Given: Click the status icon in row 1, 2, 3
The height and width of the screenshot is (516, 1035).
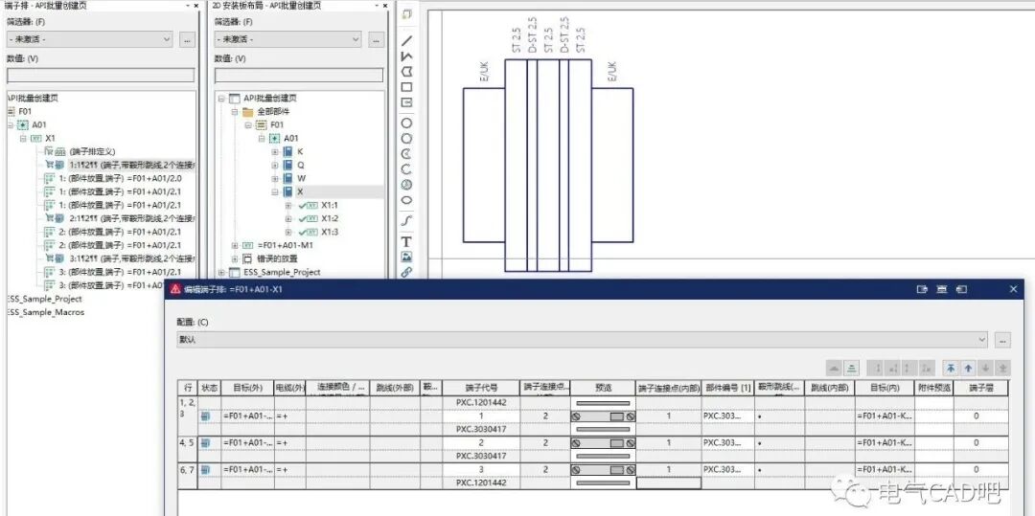Looking at the screenshot, I should (205, 415).
